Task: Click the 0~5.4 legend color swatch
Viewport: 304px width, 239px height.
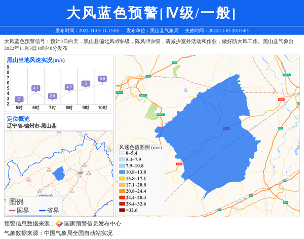Action: click(122, 153)
